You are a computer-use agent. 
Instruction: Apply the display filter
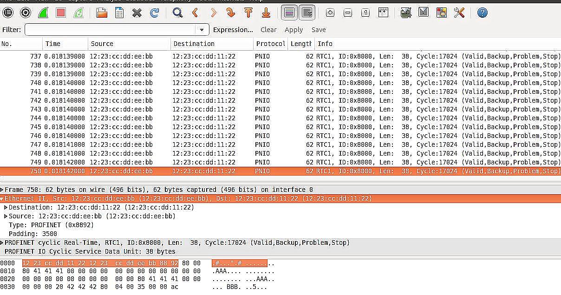294,30
